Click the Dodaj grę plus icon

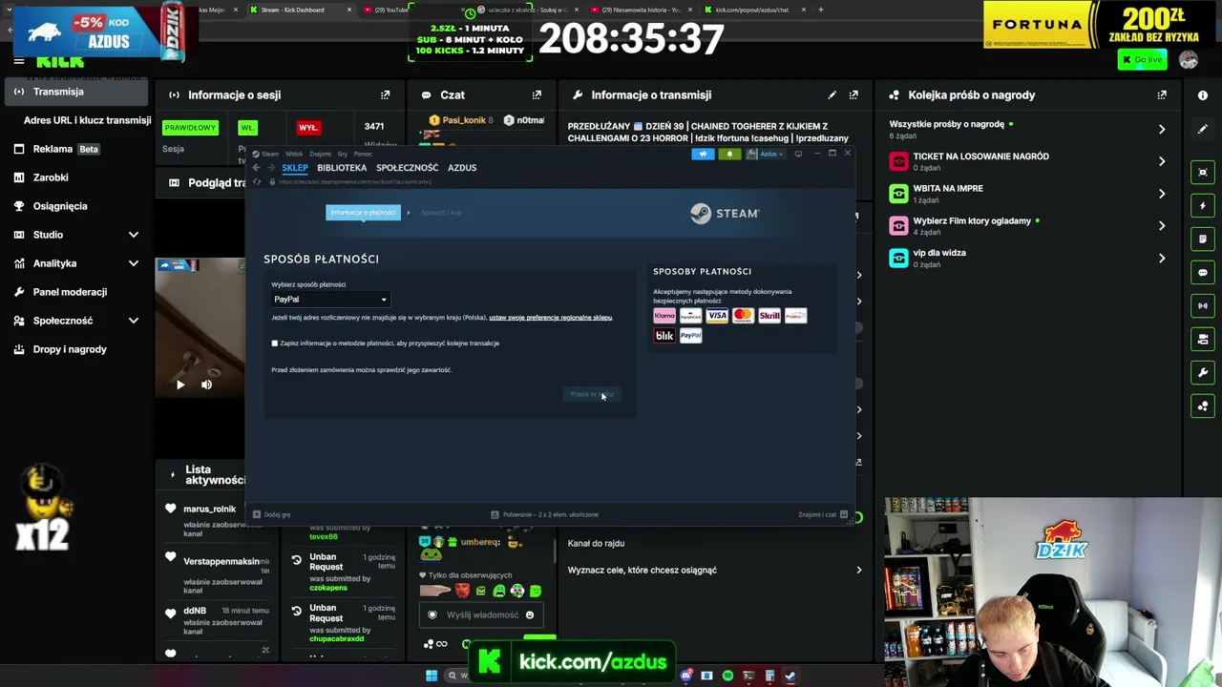coord(256,514)
